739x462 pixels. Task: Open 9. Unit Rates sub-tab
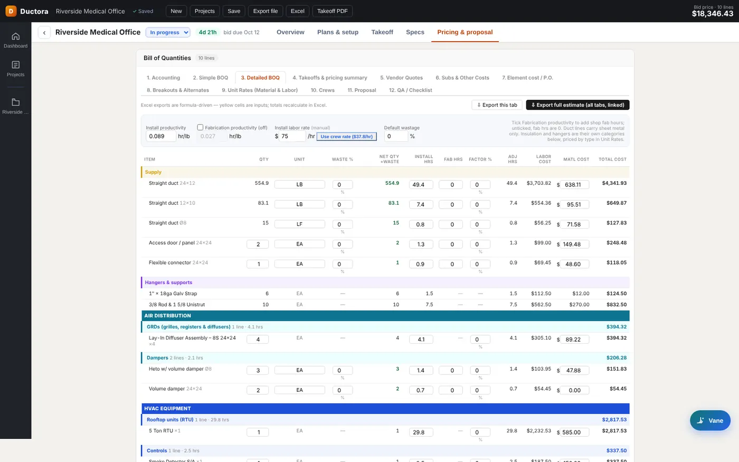click(260, 90)
